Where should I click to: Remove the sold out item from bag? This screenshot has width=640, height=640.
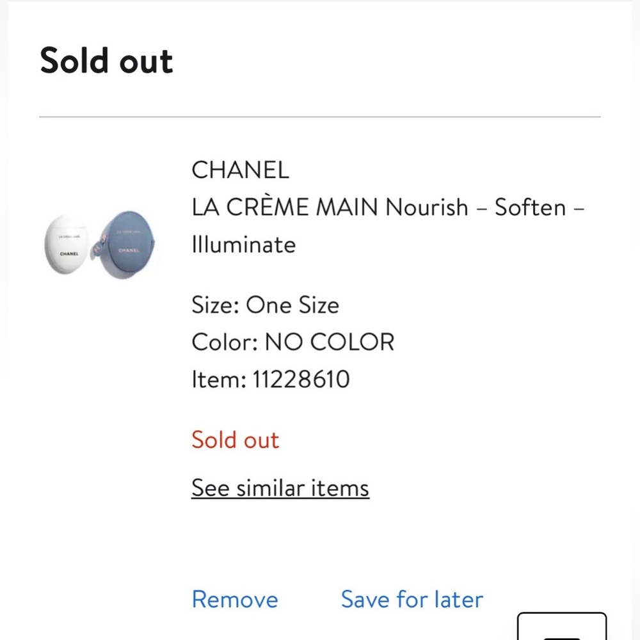click(234, 599)
